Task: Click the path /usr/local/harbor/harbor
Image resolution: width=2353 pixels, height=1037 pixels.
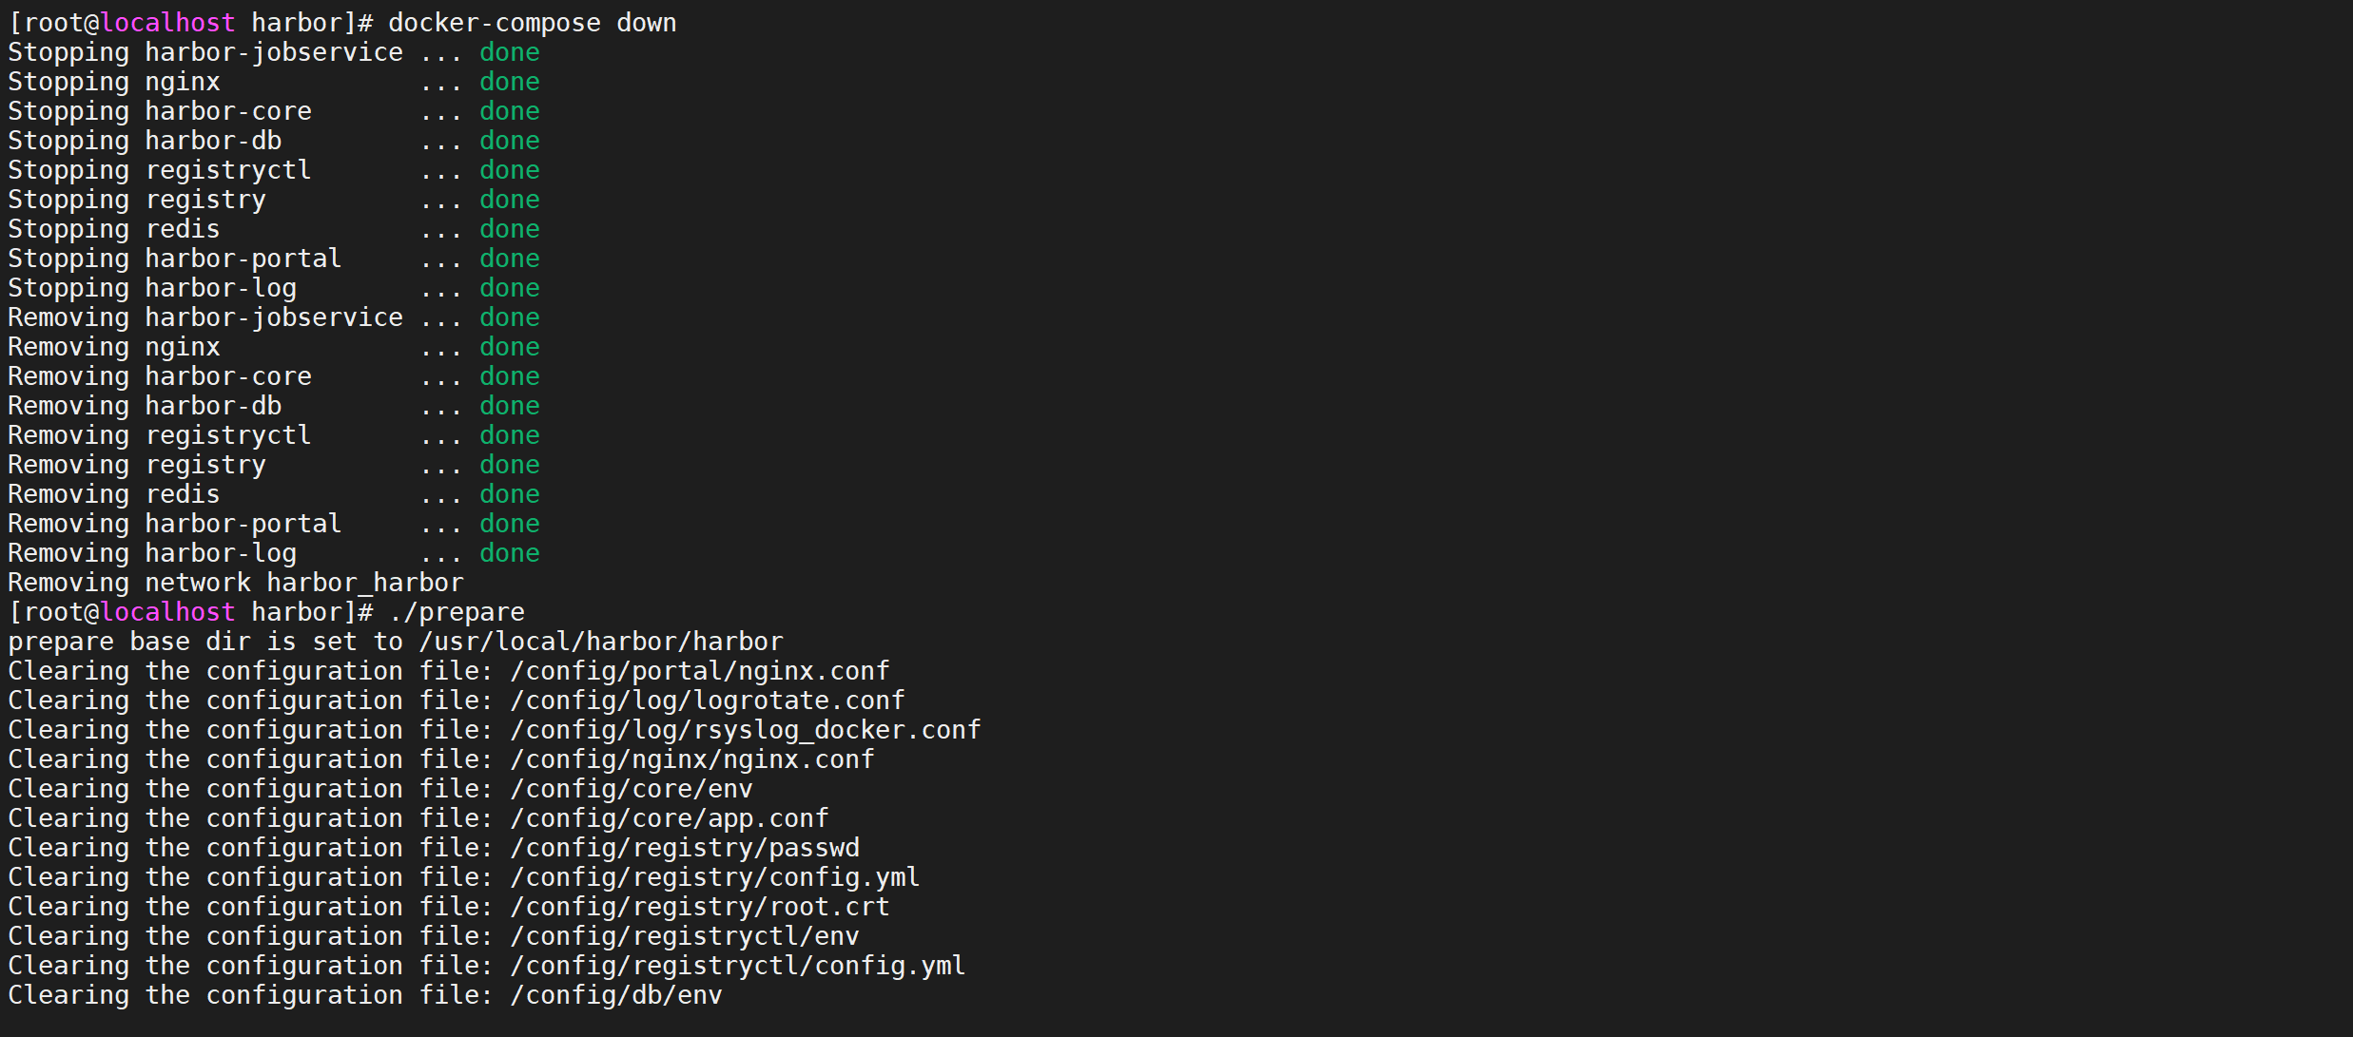Action: click(x=601, y=642)
